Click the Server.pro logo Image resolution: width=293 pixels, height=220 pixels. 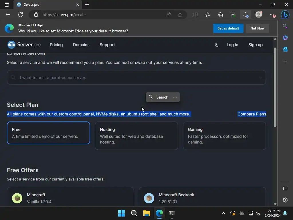tap(24, 45)
